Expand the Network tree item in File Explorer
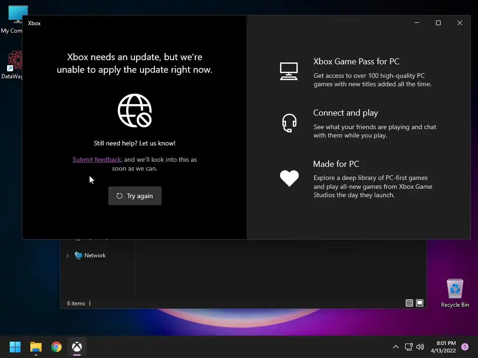The image size is (478, 358). [x=67, y=256]
